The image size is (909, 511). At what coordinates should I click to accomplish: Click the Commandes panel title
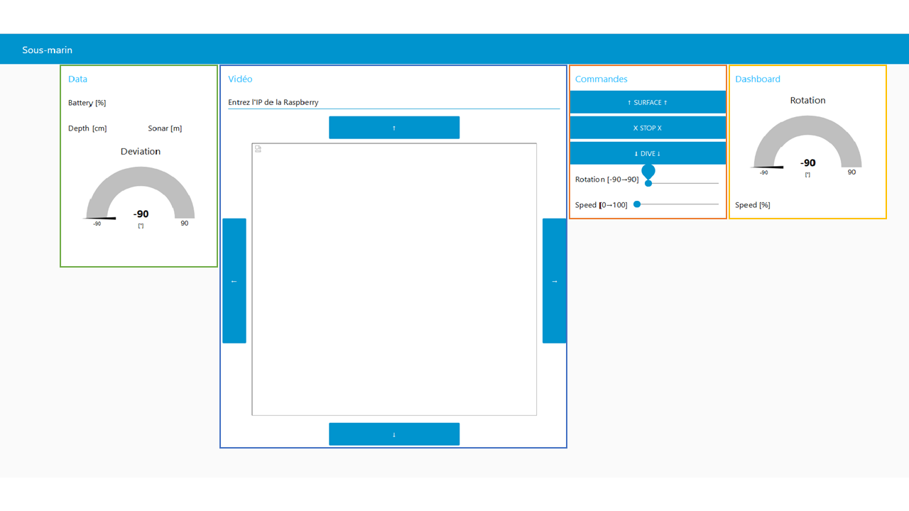602,79
